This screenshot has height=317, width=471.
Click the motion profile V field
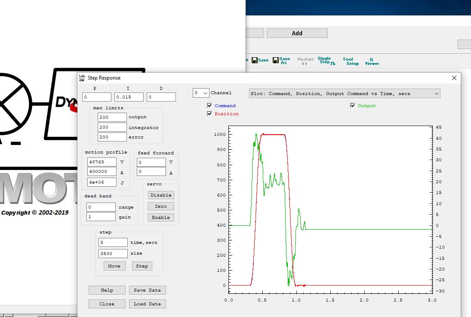[x=102, y=162]
